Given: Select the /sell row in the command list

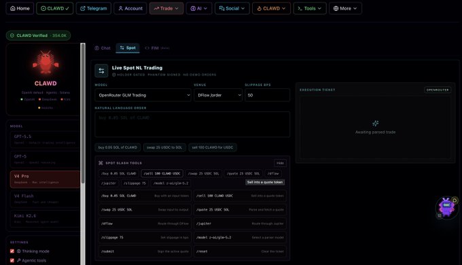Looking at the screenshot, I should (240, 196).
